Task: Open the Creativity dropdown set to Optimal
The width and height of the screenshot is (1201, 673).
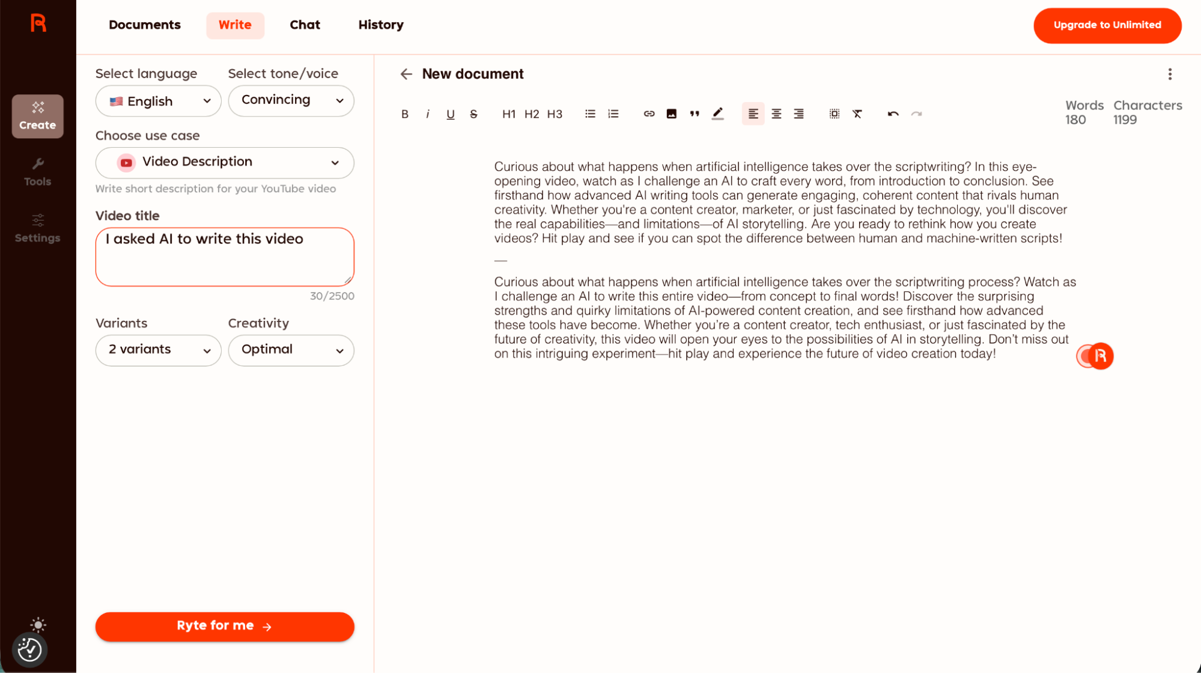Action: pyautogui.click(x=291, y=350)
